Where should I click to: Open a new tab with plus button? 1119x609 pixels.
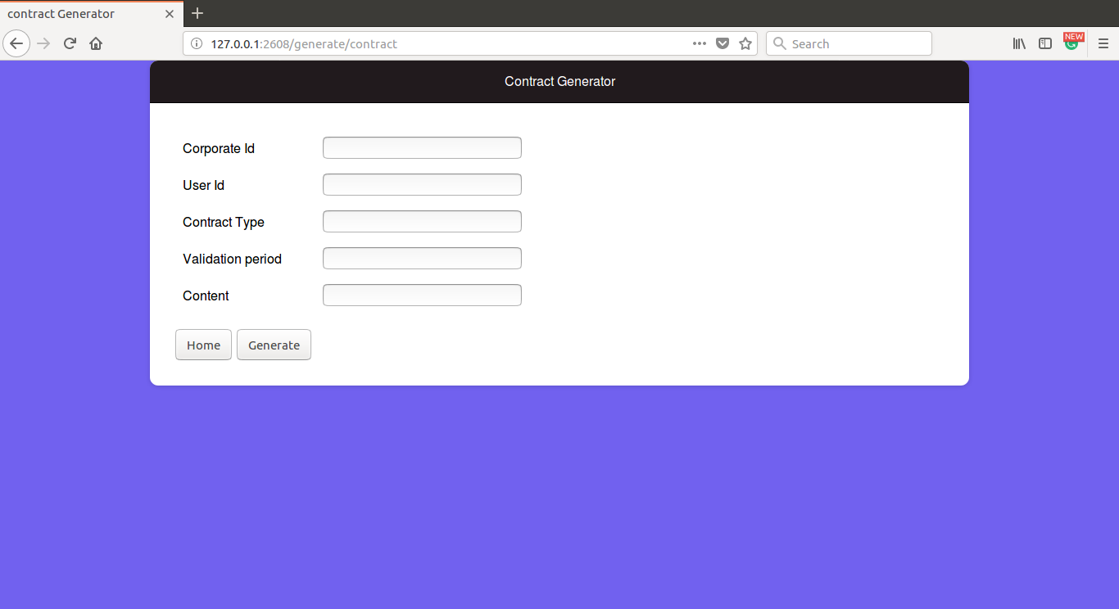coord(197,13)
